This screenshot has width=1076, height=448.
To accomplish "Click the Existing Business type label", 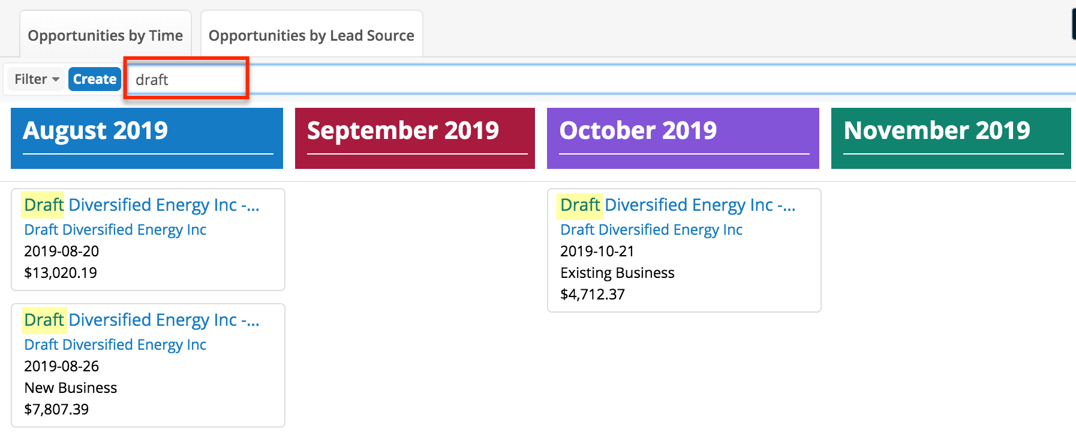I will 617,273.
